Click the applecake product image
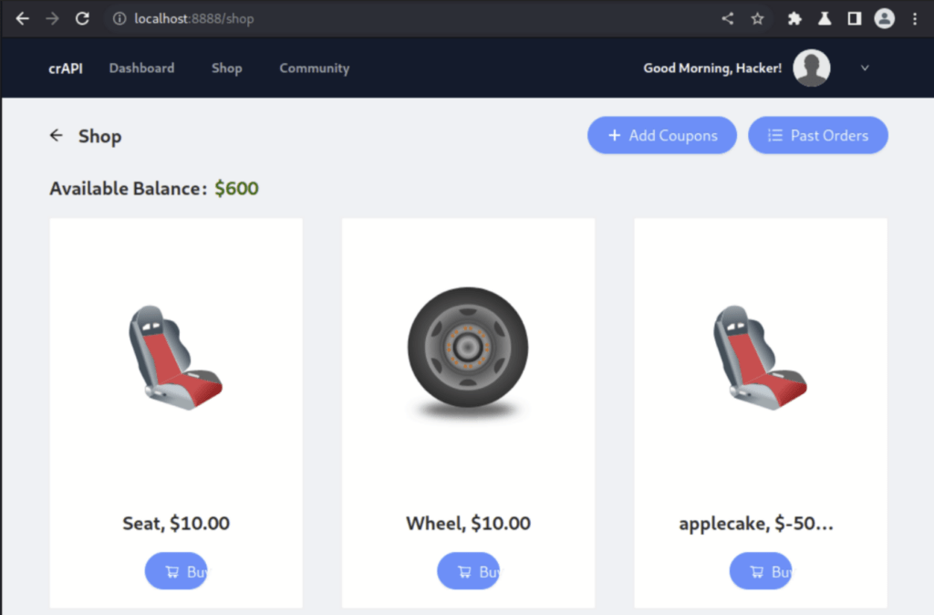This screenshot has height=615, width=934. [x=760, y=357]
